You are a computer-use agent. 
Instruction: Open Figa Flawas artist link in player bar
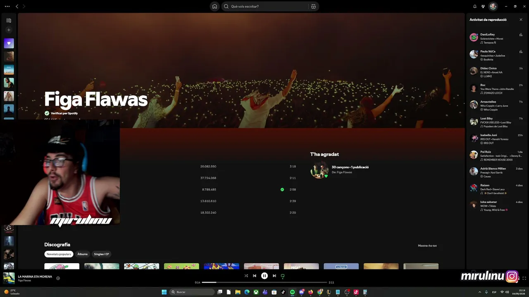pos(25,280)
